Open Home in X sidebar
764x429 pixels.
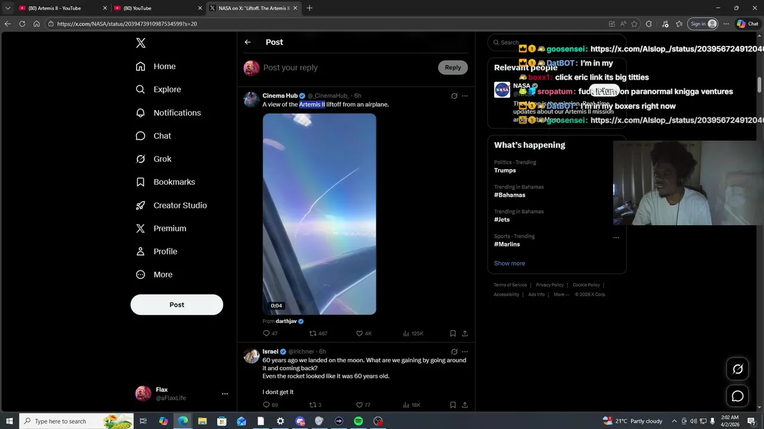point(156,66)
